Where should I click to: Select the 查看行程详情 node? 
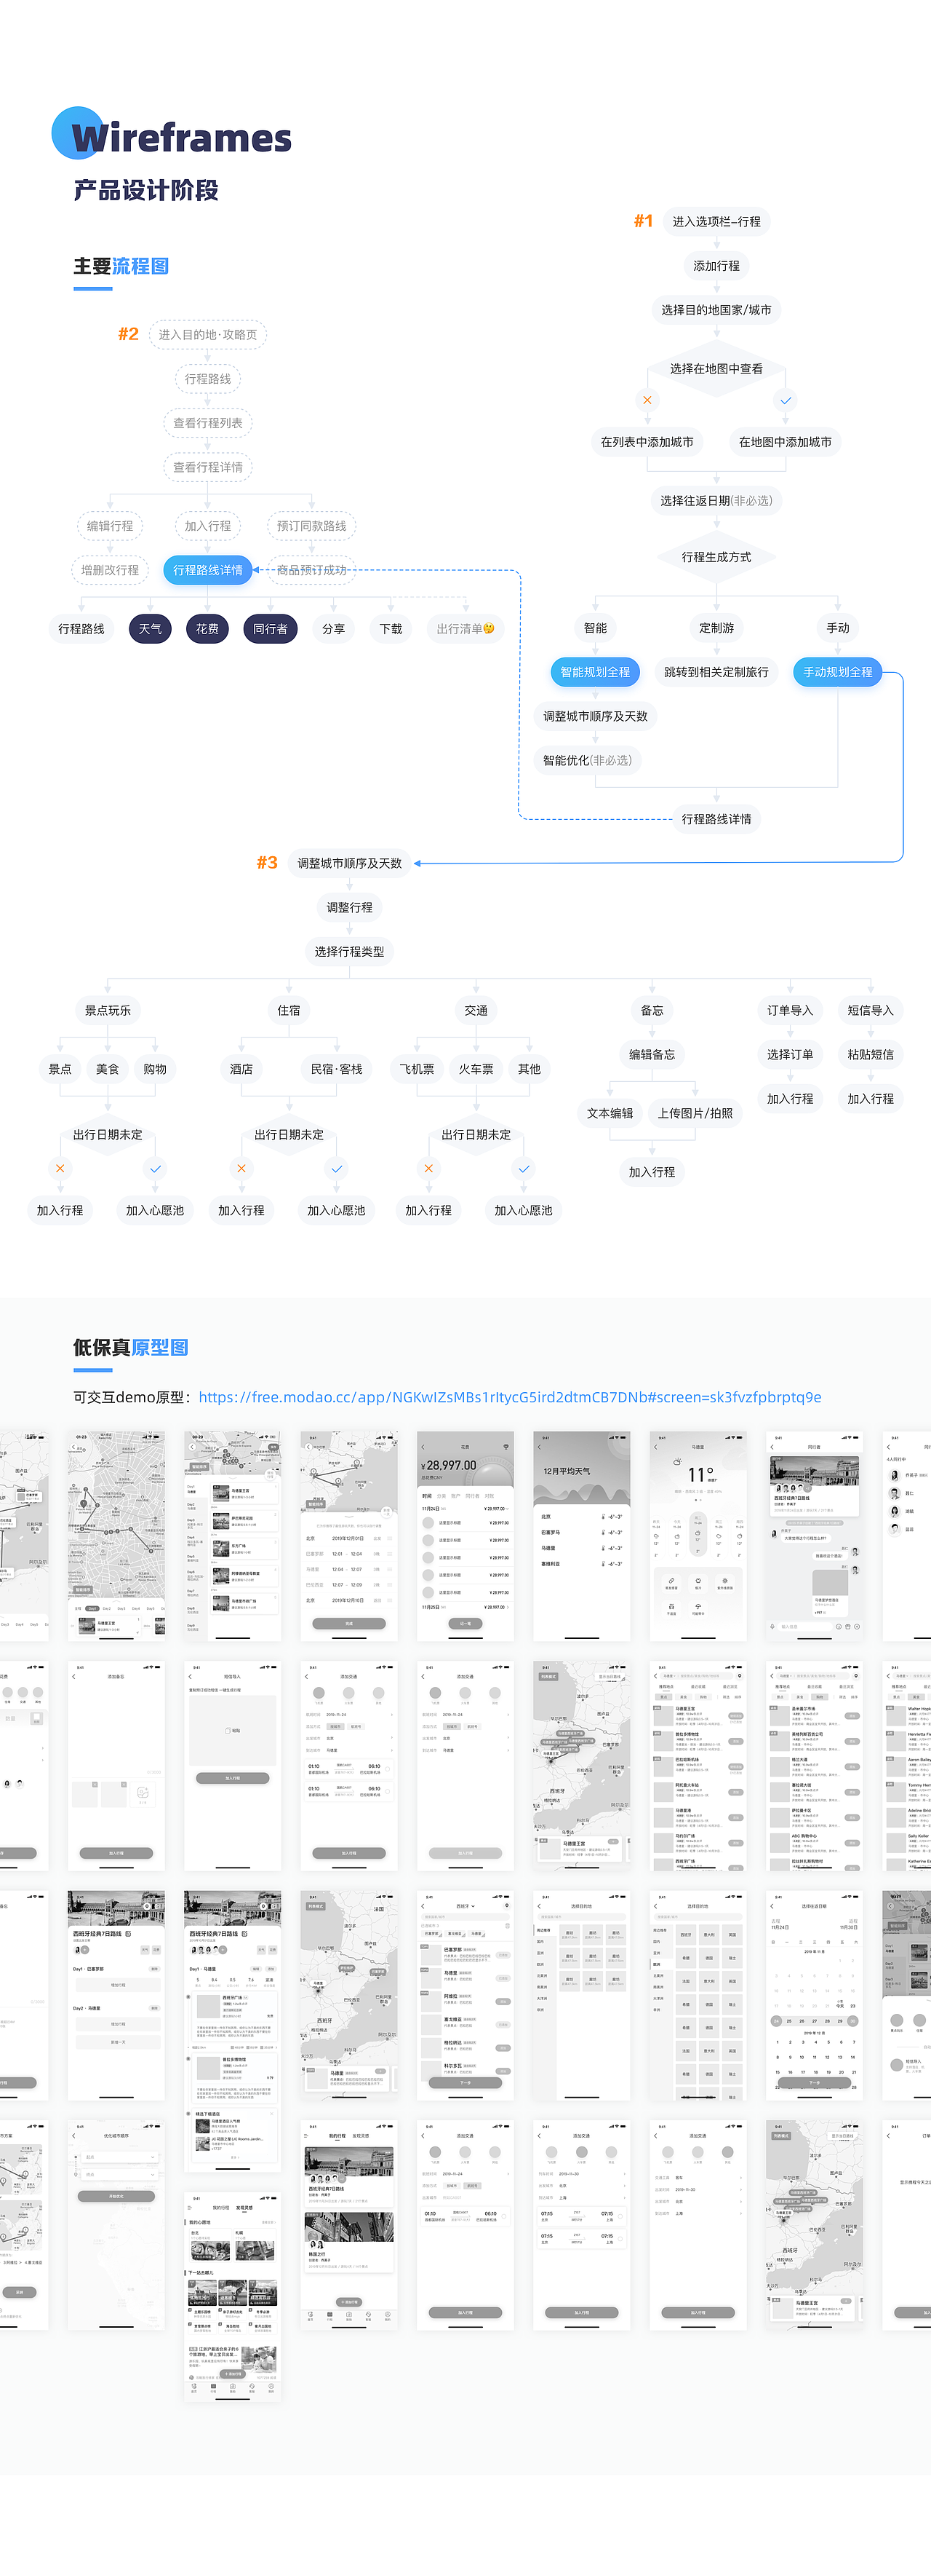[208, 467]
